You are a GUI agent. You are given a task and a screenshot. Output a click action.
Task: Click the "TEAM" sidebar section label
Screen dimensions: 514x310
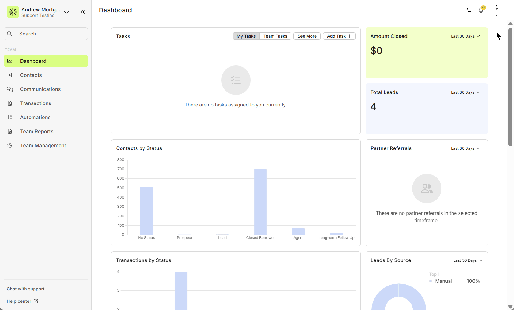tap(10, 50)
